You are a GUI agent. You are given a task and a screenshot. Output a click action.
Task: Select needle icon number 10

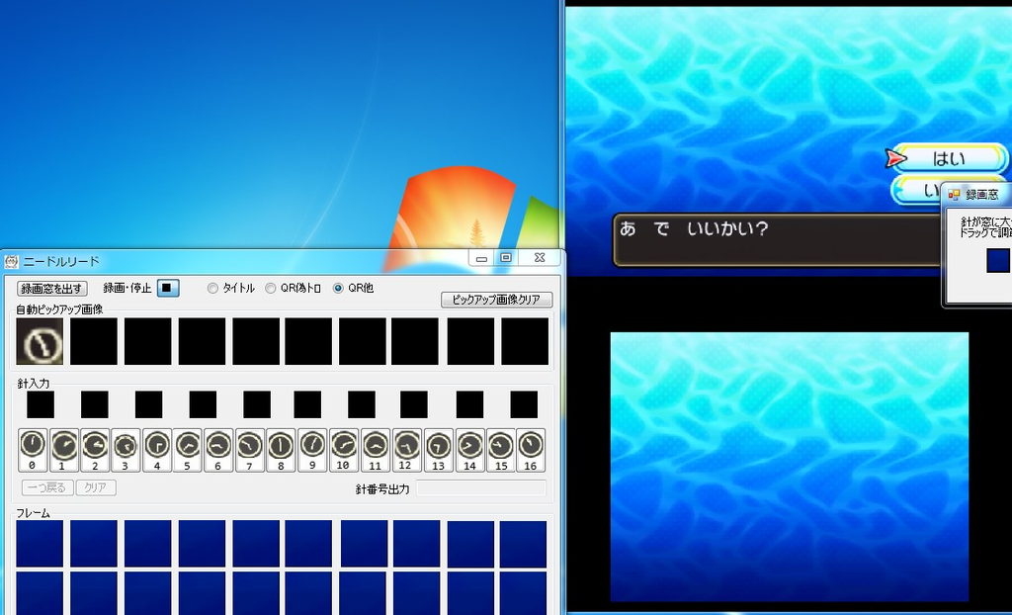[x=344, y=450]
